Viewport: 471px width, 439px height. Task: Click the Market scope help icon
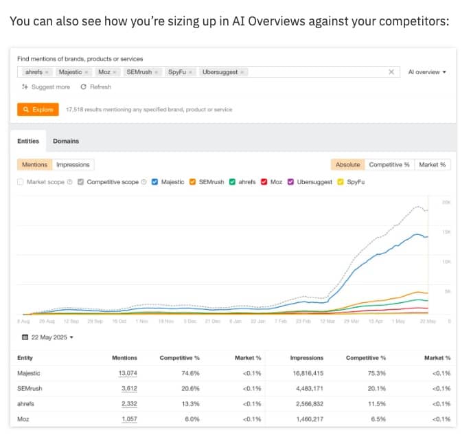tap(70, 182)
